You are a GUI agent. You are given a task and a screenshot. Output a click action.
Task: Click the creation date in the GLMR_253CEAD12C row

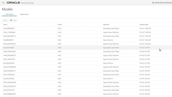pos(145,86)
